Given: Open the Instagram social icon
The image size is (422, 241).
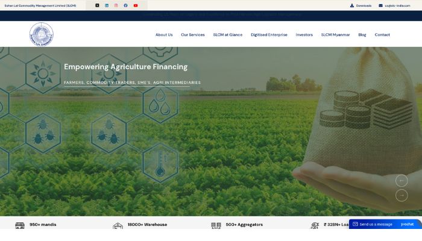Looking at the screenshot, I should click(116, 5).
